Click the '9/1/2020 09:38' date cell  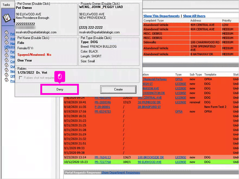pyautogui.click(x=74, y=153)
